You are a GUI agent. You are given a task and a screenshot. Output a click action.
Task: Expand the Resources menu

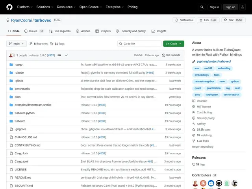tap(66, 7)
